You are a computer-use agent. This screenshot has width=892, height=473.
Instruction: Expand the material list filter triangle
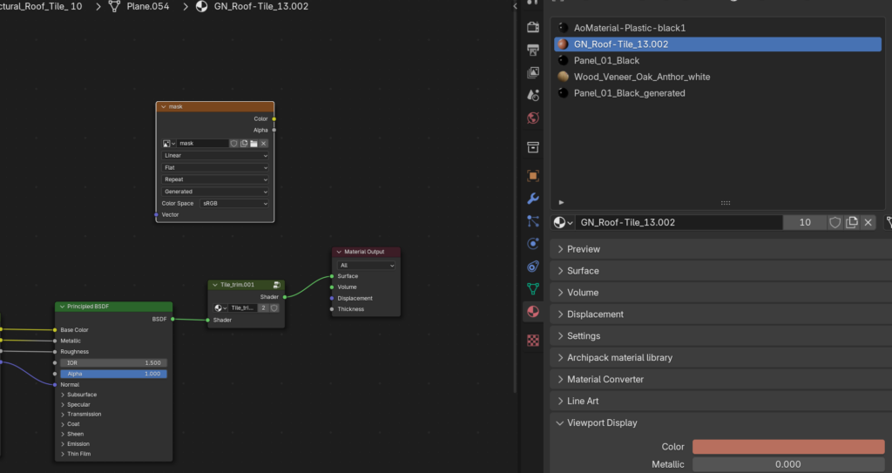pos(562,202)
